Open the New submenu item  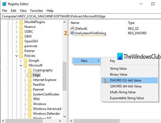[x=86, y=61]
